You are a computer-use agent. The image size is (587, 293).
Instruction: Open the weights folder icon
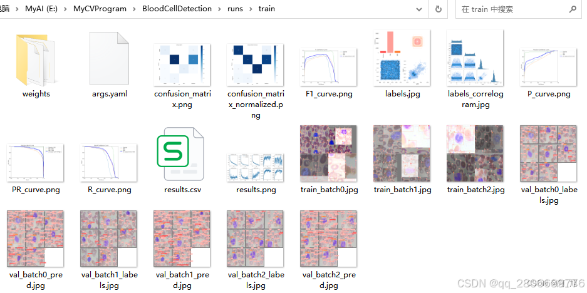click(36, 60)
